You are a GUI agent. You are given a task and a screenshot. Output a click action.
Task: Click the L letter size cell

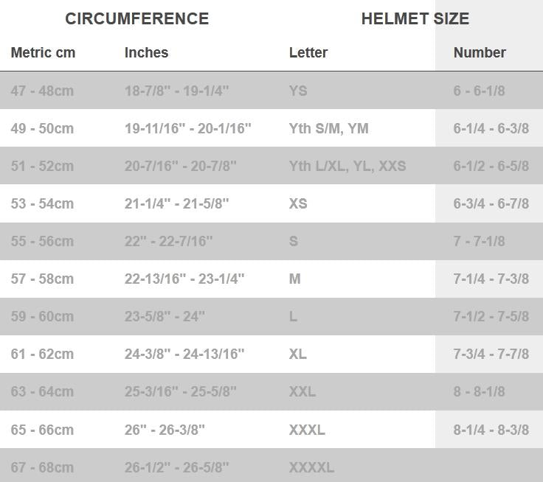pyautogui.click(x=293, y=316)
